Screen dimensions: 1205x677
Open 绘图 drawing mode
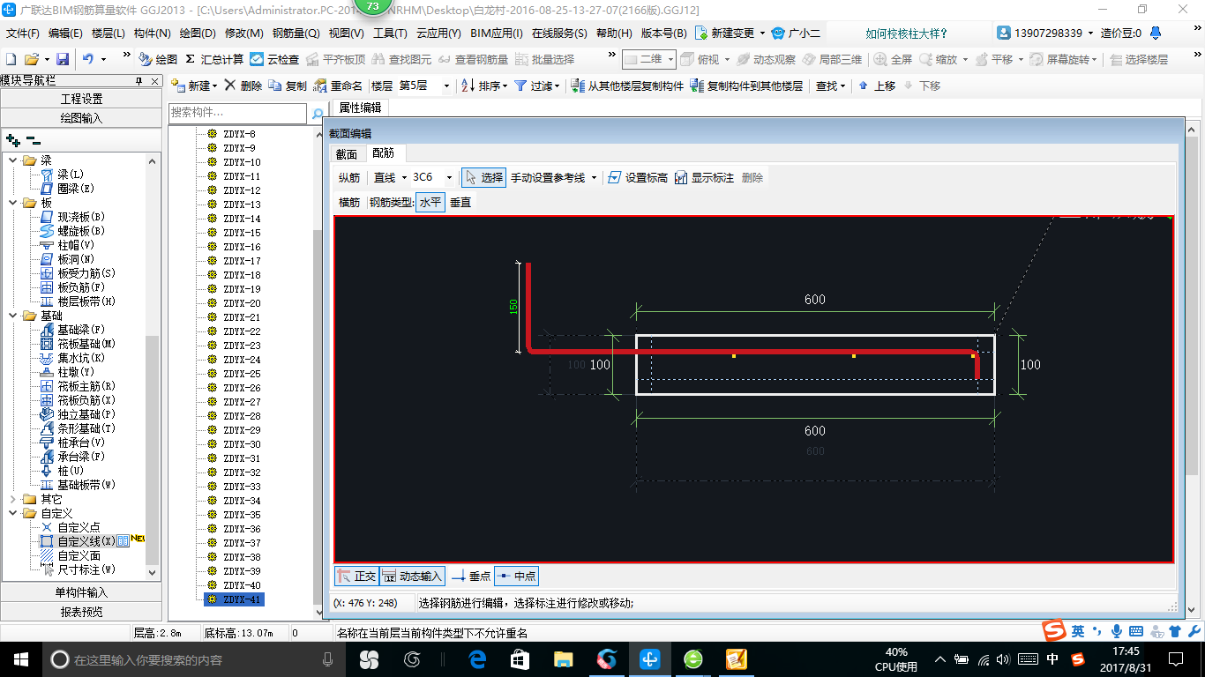pyautogui.click(x=158, y=59)
